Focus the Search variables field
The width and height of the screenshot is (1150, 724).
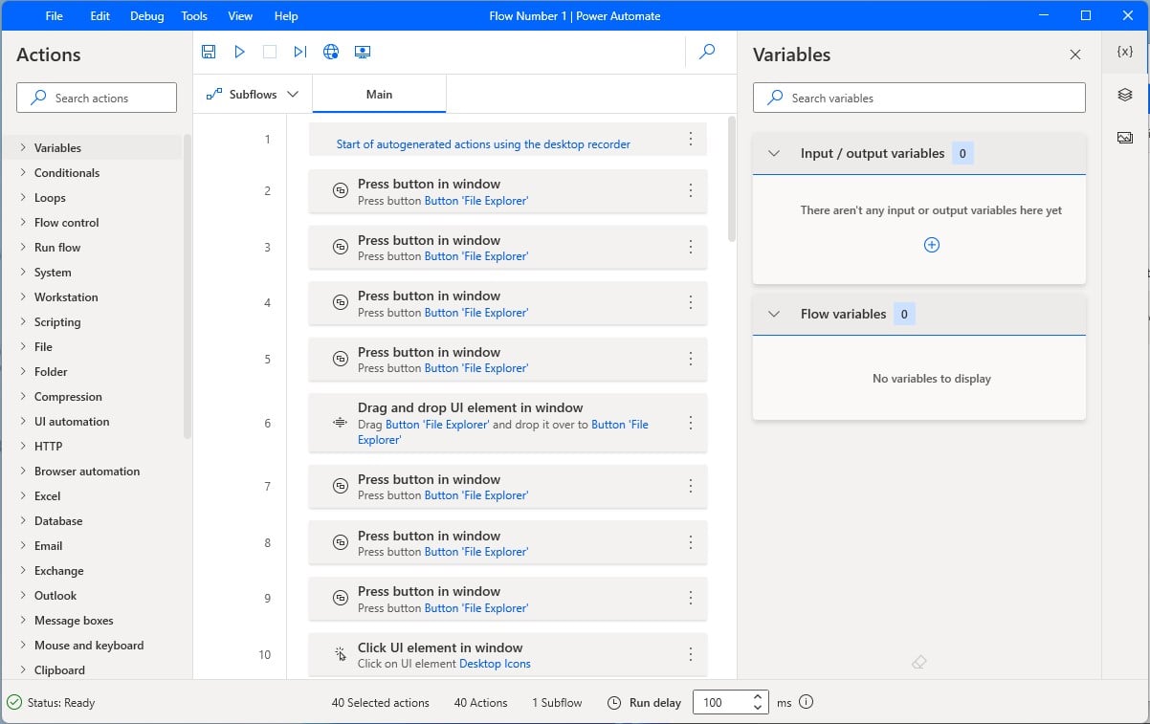919,98
